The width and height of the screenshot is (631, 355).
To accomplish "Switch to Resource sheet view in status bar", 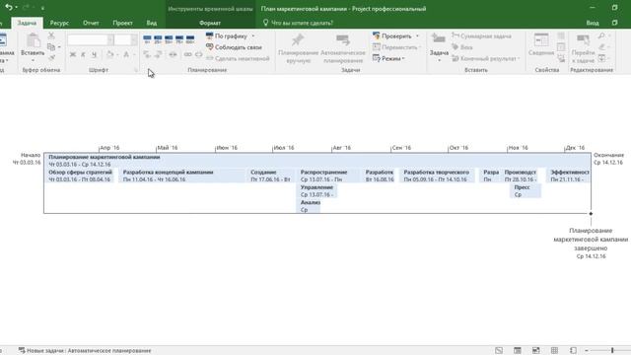I will [x=554, y=350].
